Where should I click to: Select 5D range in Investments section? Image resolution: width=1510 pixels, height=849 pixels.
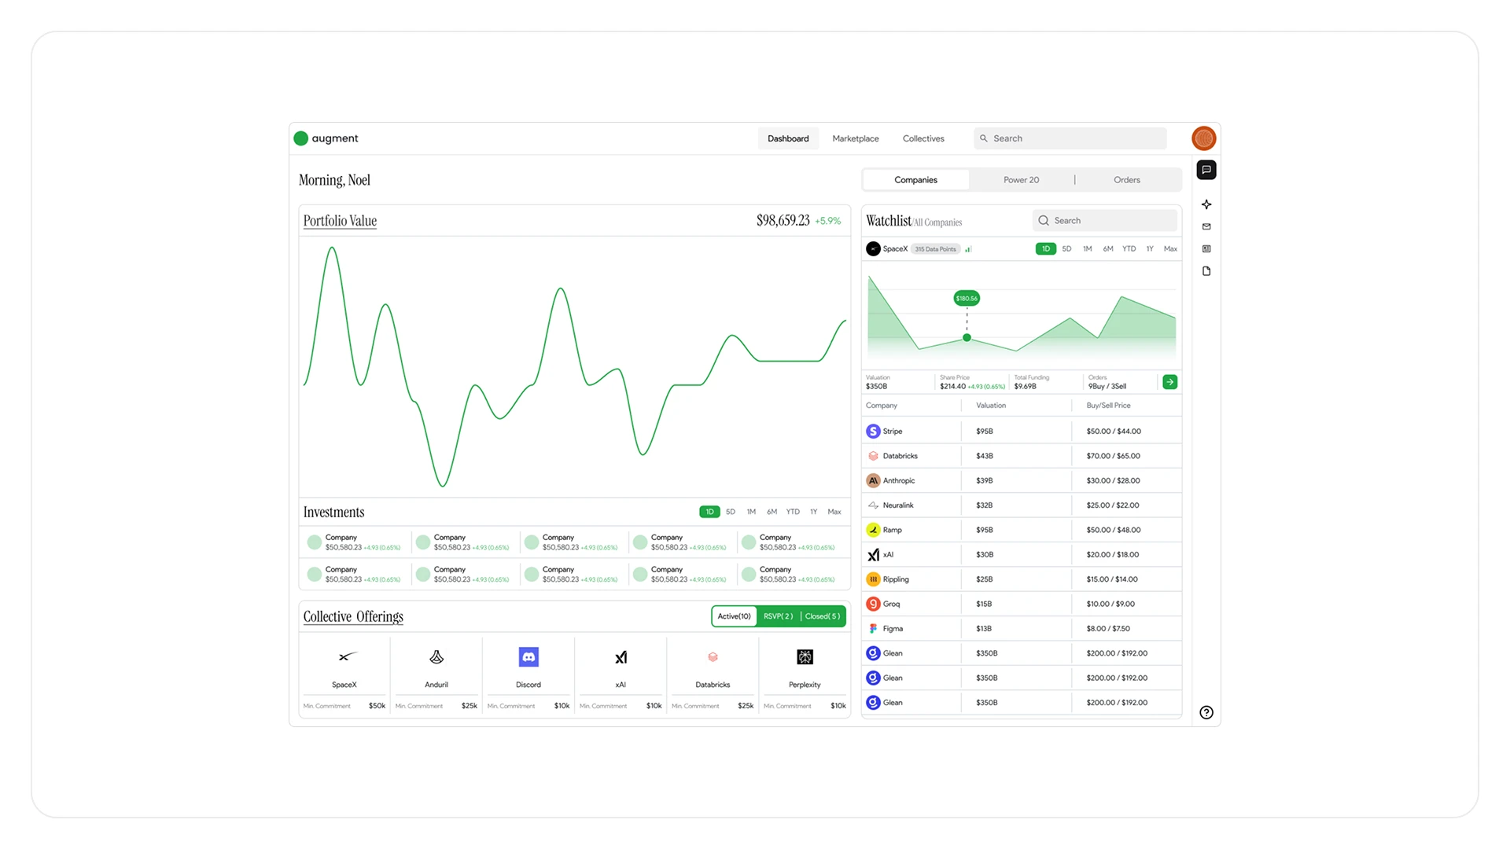tap(731, 512)
